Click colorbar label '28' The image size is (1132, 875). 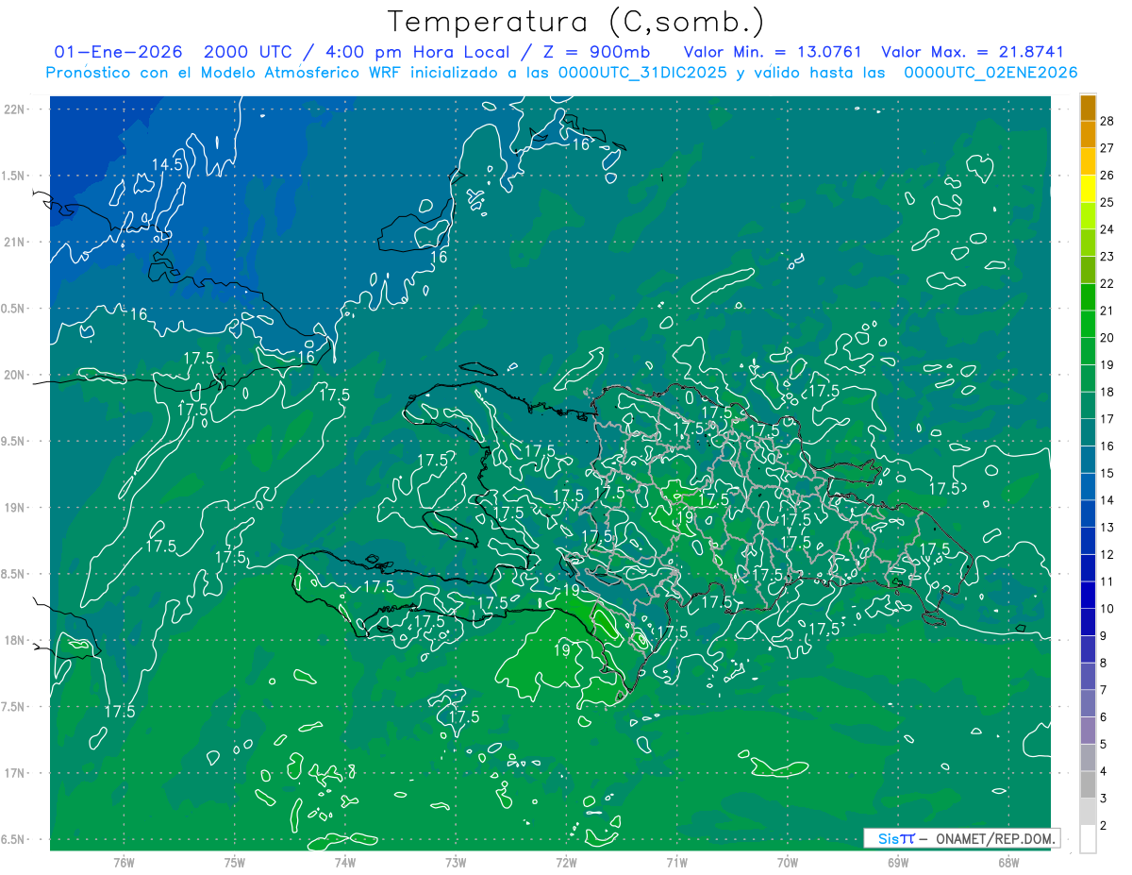(x=1107, y=121)
